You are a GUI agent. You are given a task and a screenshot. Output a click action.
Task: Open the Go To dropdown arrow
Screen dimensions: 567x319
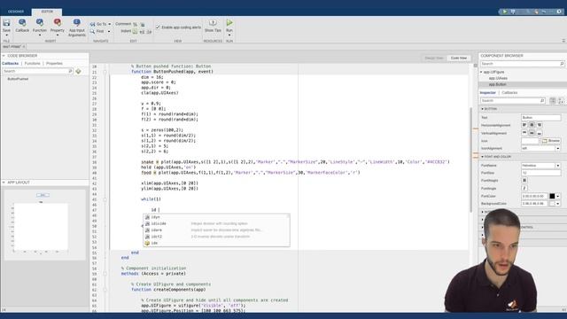point(110,24)
